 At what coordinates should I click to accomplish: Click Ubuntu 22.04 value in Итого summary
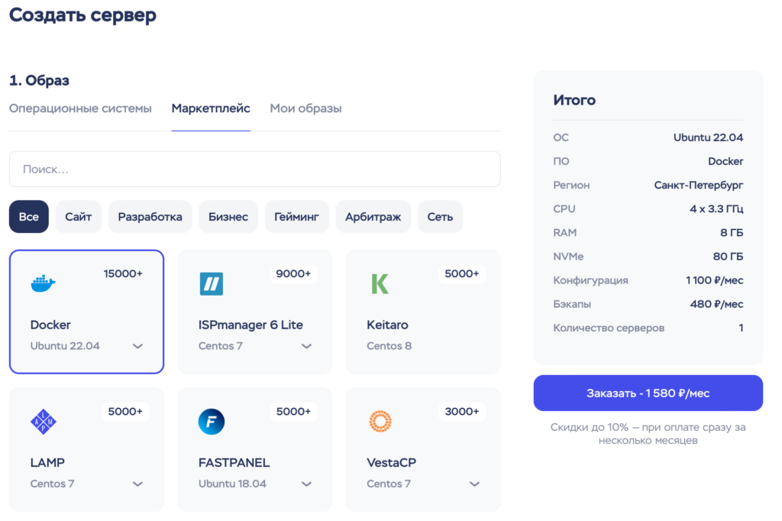pos(708,138)
